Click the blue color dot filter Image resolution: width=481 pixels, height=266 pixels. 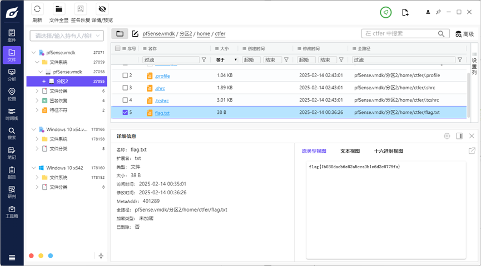click(51, 255)
